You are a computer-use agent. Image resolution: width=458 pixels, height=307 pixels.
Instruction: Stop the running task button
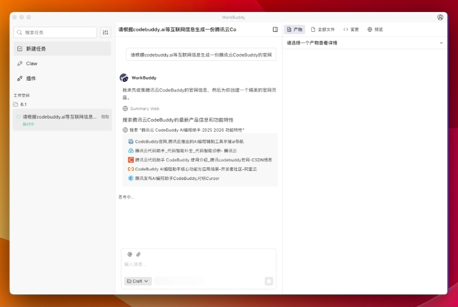point(269,281)
